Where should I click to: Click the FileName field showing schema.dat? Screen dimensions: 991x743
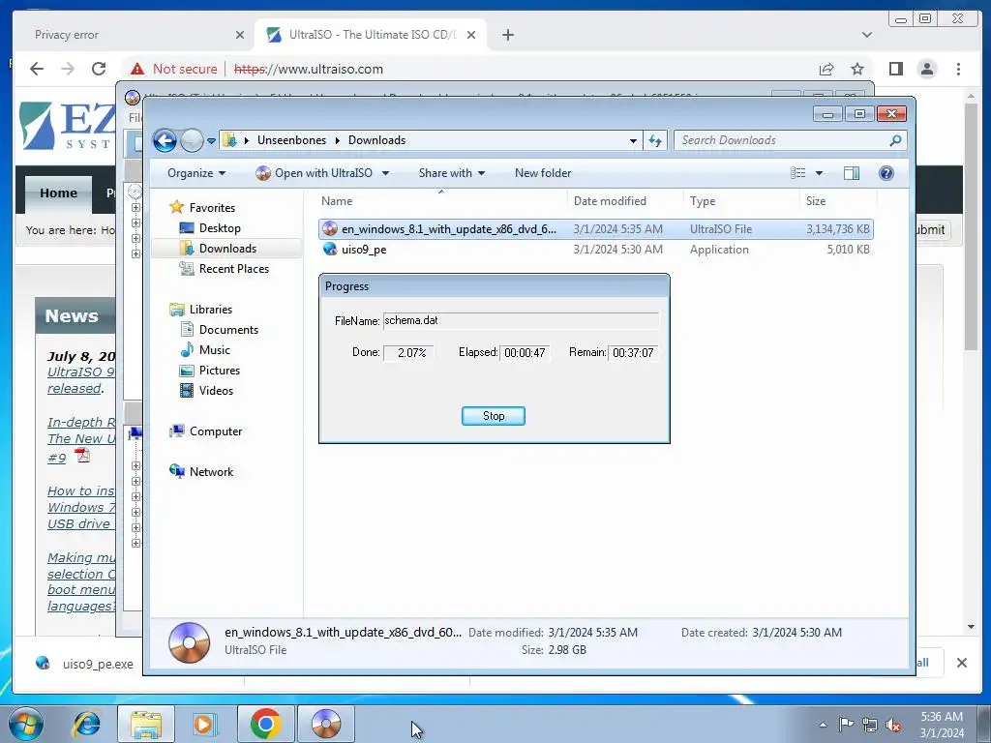(x=521, y=320)
